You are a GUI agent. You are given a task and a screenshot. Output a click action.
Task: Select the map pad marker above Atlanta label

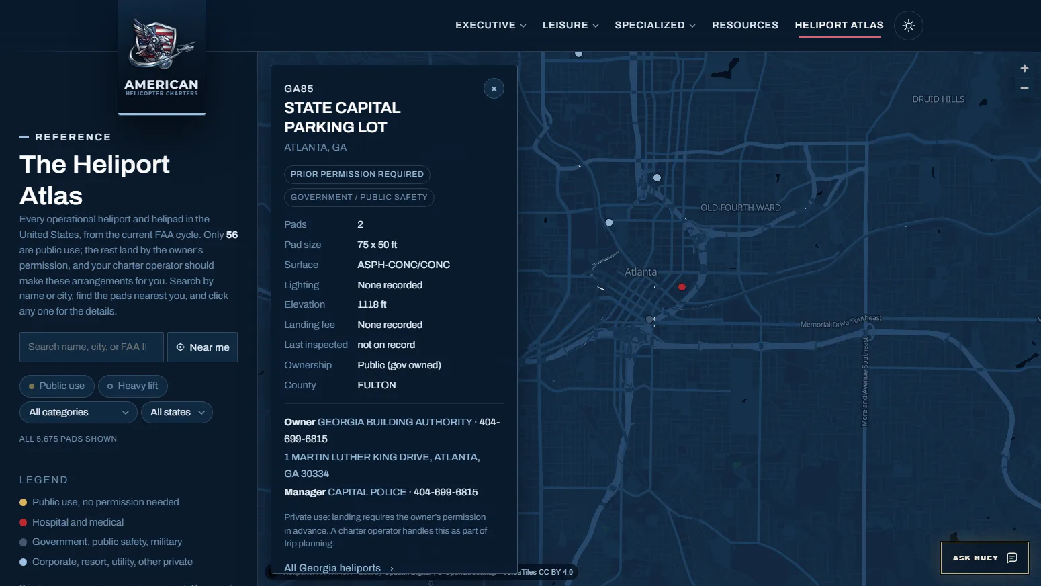coord(657,178)
